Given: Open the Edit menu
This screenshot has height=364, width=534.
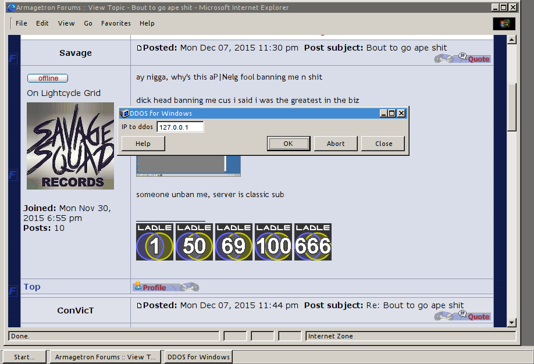Looking at the screenshot, I should [x=42, y=23].
